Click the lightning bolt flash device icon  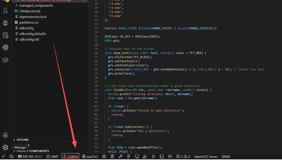(x=129, y=156)
